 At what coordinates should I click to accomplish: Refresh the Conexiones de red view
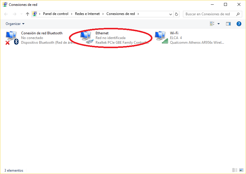(176, 14)
